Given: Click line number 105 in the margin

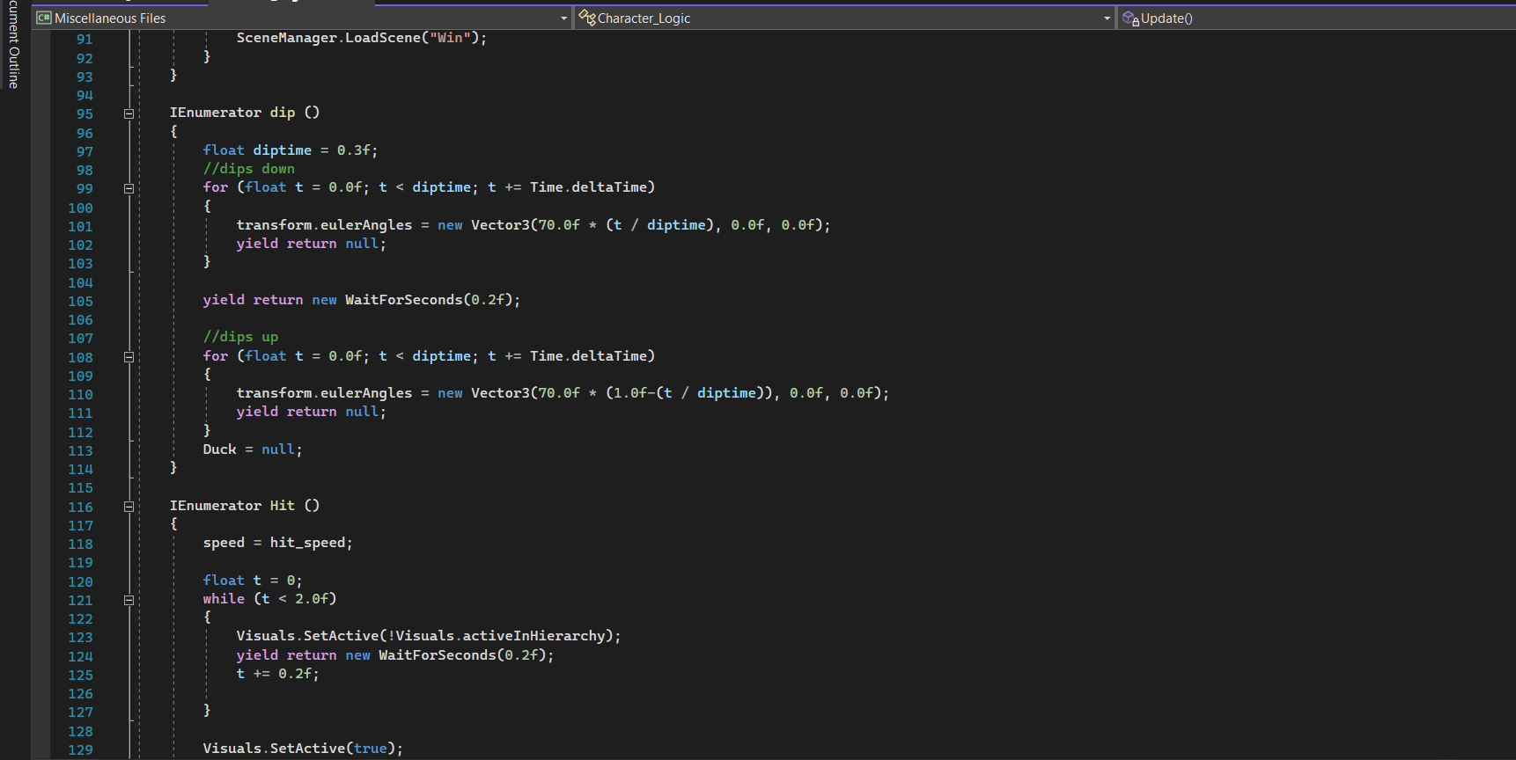Looking at the screenshot, I should pyautogui.click(x=80, y=301).
